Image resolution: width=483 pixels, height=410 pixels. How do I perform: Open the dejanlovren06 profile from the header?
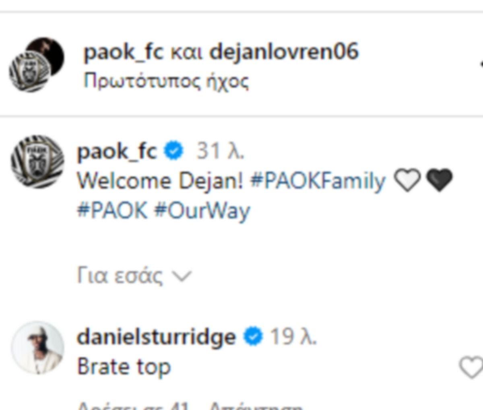tap(284, 52)
